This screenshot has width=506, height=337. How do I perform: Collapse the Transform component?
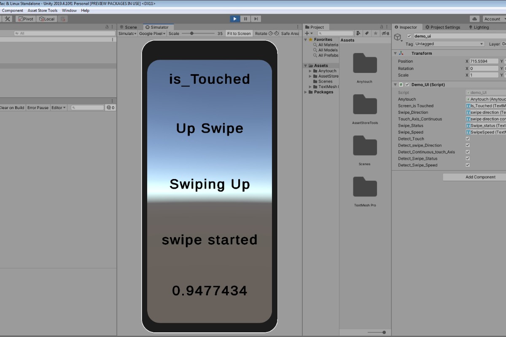tap(395, 53)
